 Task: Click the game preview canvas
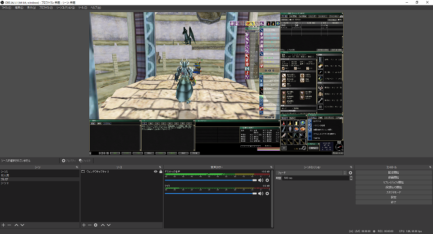(216, 84)
